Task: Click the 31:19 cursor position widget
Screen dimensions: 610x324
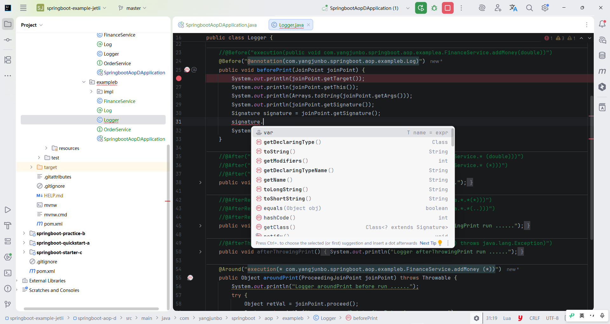Action: click(491, 318)
